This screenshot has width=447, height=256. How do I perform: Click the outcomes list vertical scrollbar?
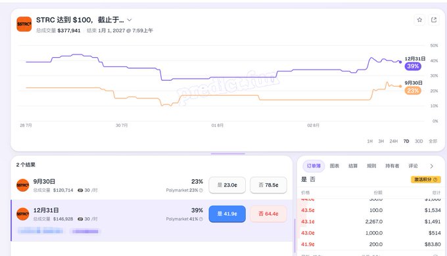[294, 236]
